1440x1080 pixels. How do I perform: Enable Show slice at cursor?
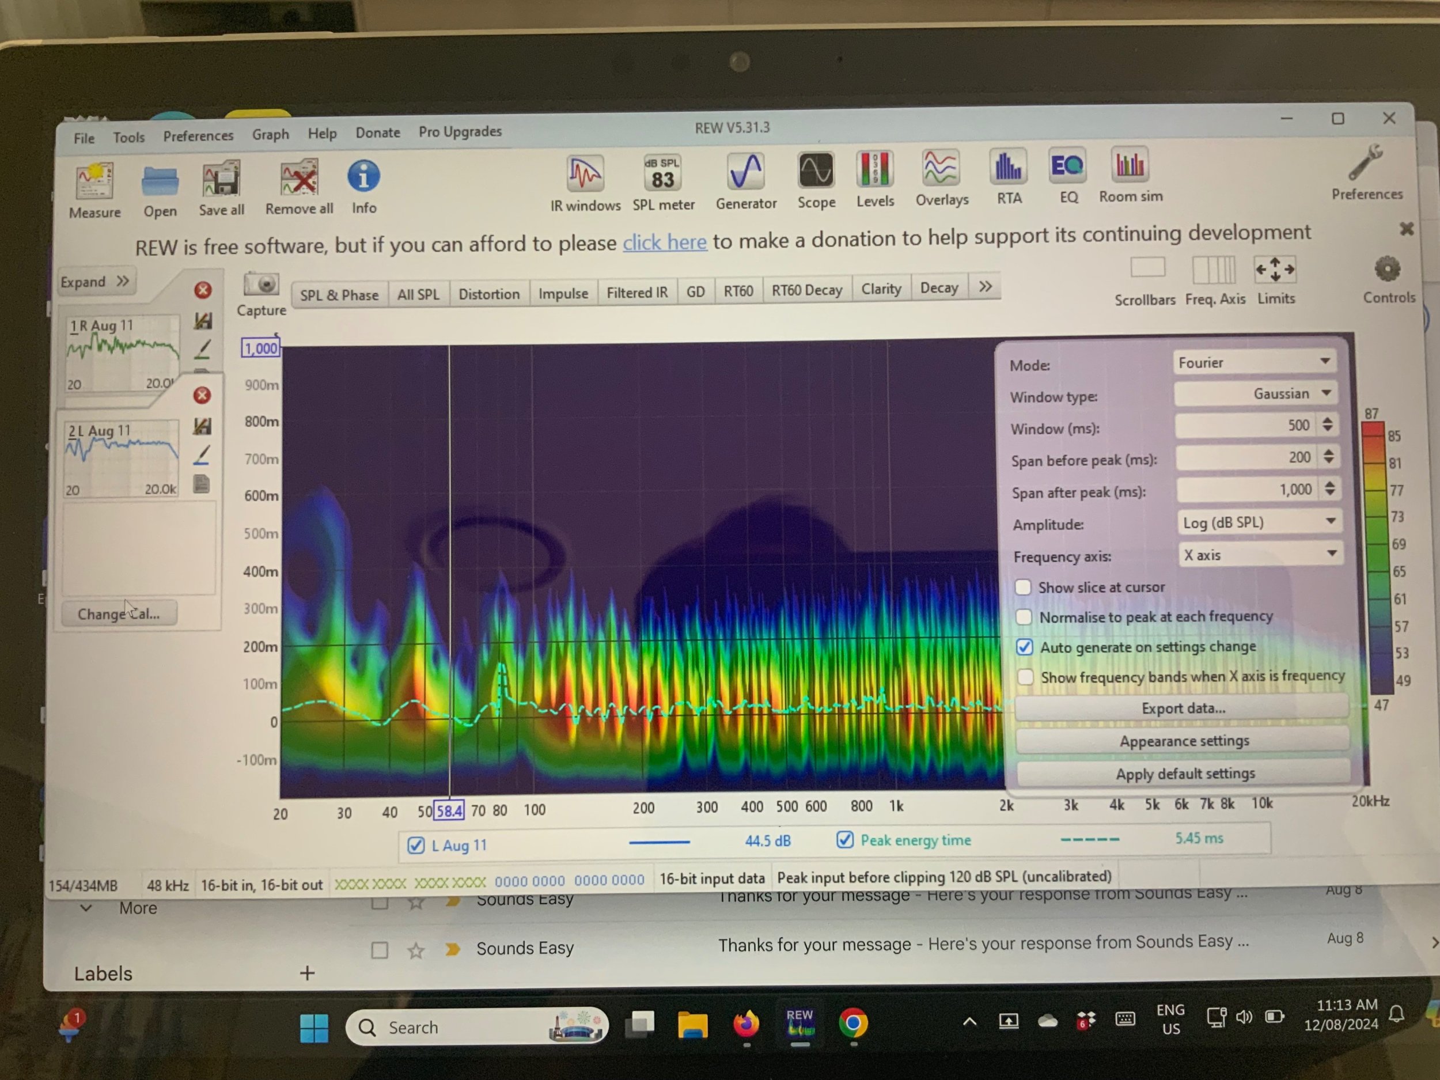point(1024,587)
